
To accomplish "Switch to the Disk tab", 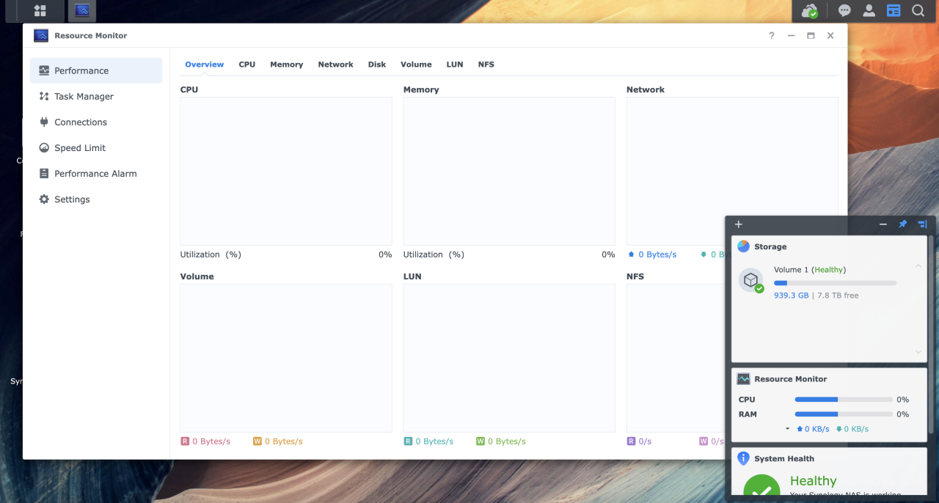I will pos(377,65).
